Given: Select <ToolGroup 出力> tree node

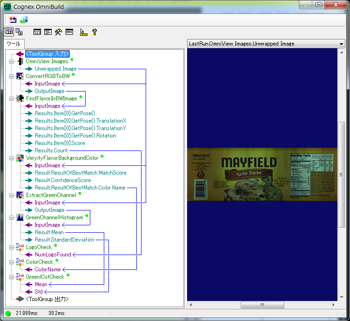Looking at the screenshot, I should [x=47, y=299].
